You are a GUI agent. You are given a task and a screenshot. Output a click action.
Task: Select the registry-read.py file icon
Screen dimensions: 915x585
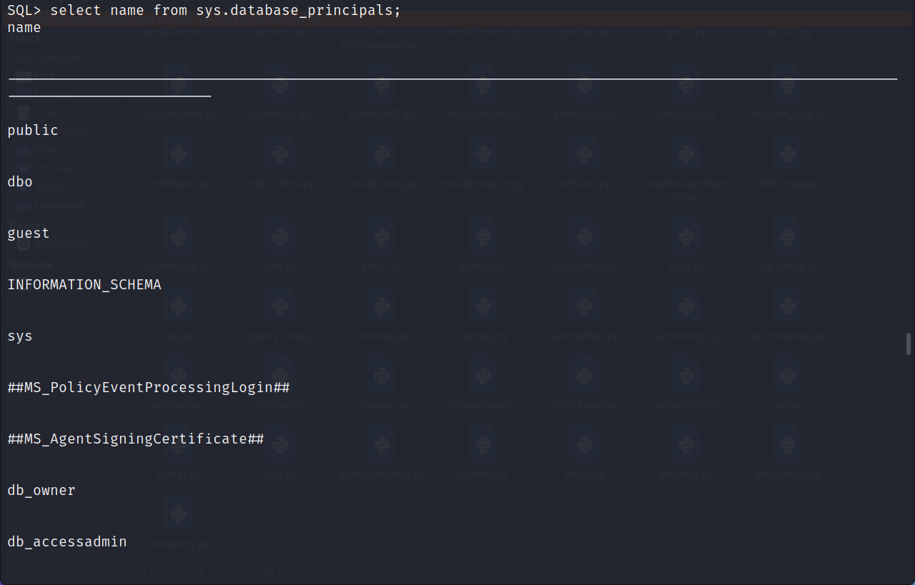click(x=280, y=305)
